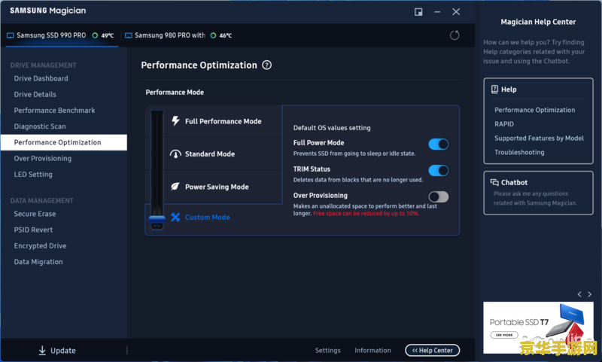Click the Custom Mode tools icon
This screenshot has width=602, height=362.
coord(175,217)
